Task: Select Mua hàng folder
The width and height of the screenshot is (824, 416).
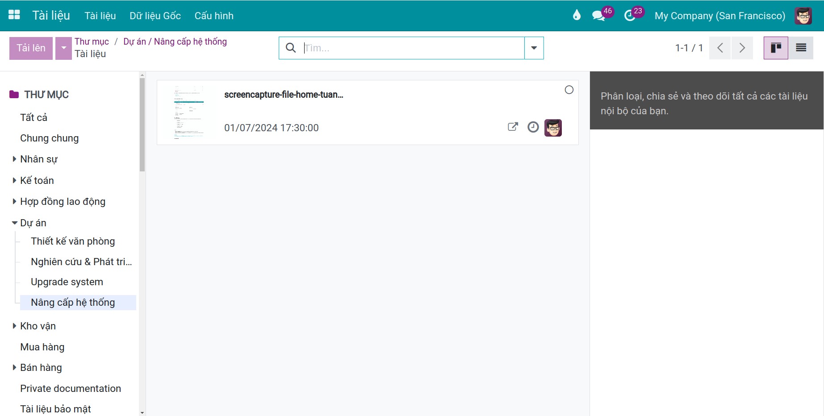Action: click(42, 347)
